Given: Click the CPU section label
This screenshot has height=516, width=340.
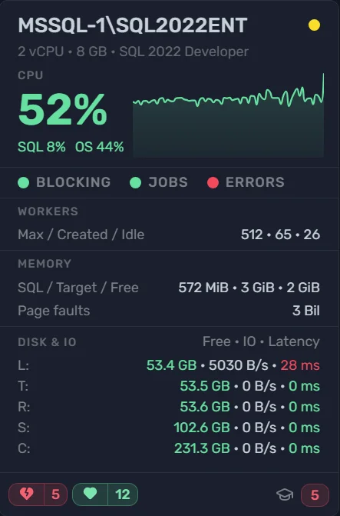Looking at the screenshot, I should pyautogui.click(x=30, y=75).
